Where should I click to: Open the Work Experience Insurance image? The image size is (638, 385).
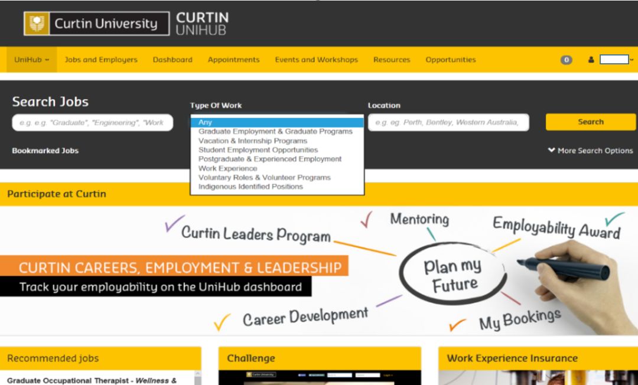[538, 378]
